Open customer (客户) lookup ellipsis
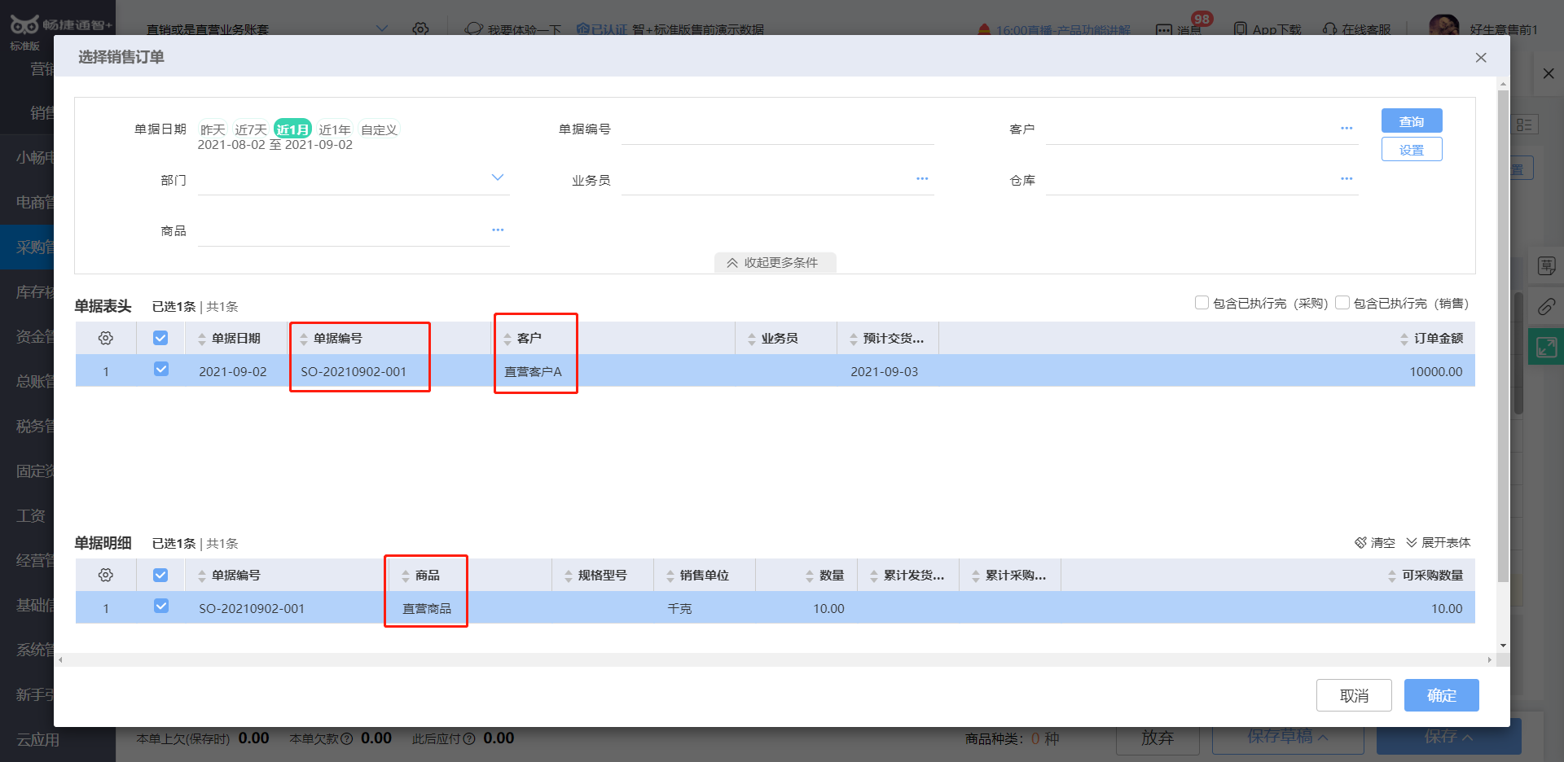The width and height of the screenshot is (1564, 762). [x=1347, y=129]
